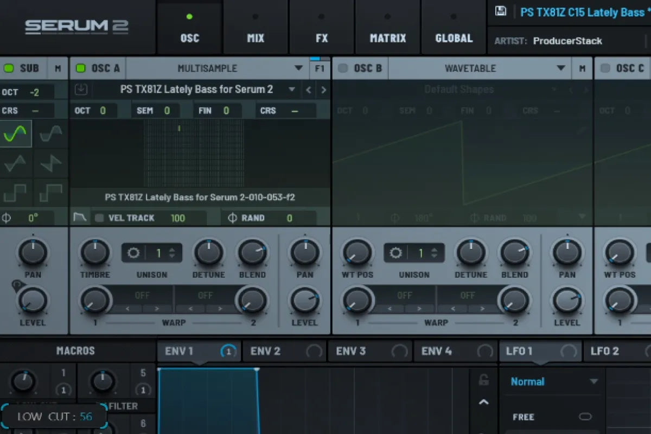Click the ENV 3 modulation source ring
Viewport: 651px width, 434px height.
point(400,352)
